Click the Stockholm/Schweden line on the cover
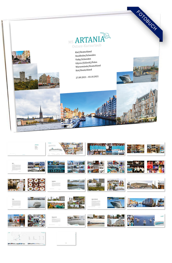Screen dimensions: 172x263 tap(85, 55)
